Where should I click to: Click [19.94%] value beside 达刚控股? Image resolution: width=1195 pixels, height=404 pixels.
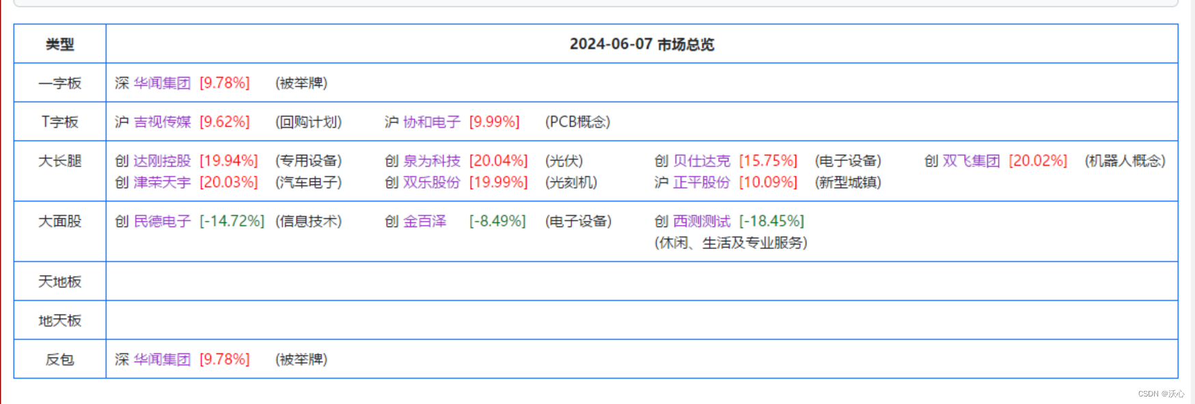coord(229,161)
